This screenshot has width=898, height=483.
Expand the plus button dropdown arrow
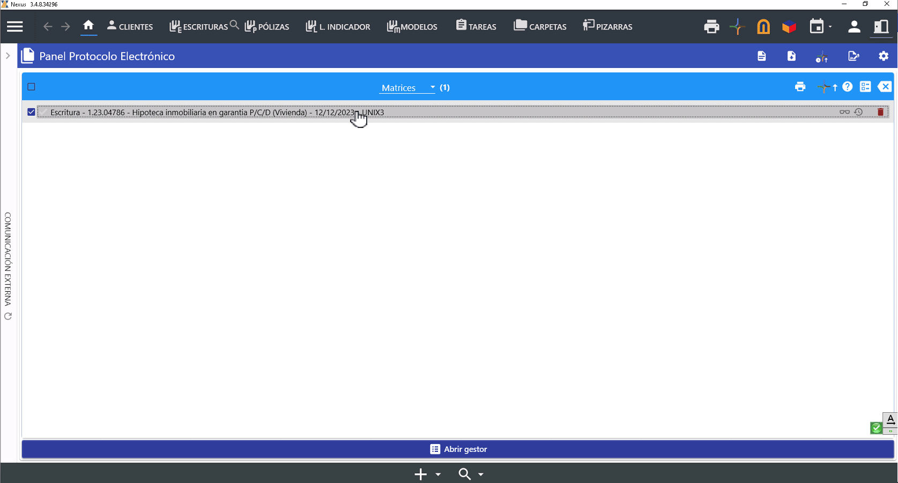(x=438, y=474)
